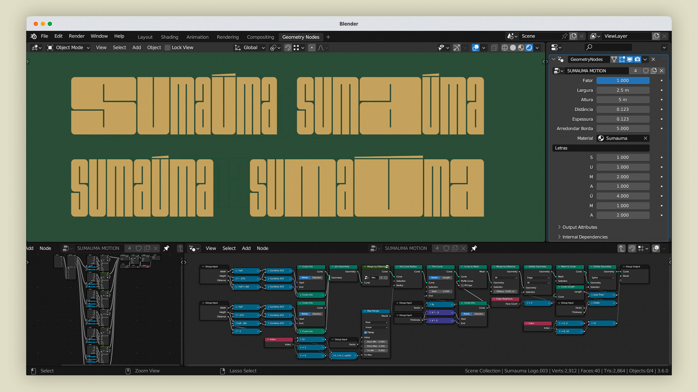Open the File menu
This screenshot has height=392, width=698.
[x=44, y=36]
